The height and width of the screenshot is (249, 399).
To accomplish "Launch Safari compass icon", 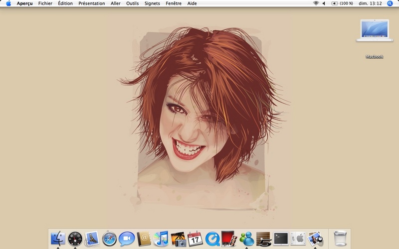I will pos(109,239).
